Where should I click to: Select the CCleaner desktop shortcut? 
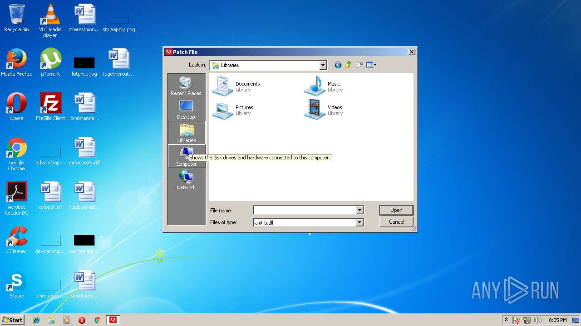(x=16, y=240)
